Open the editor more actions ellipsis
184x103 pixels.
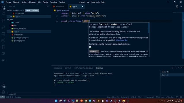click(181, 7)
